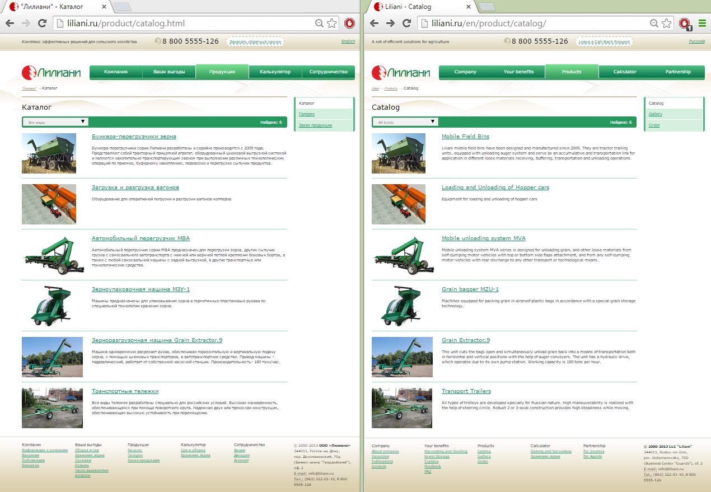Click Mobile Field Bins thumbnail image
The image size is (711, 492).
(x=399, y=153)
